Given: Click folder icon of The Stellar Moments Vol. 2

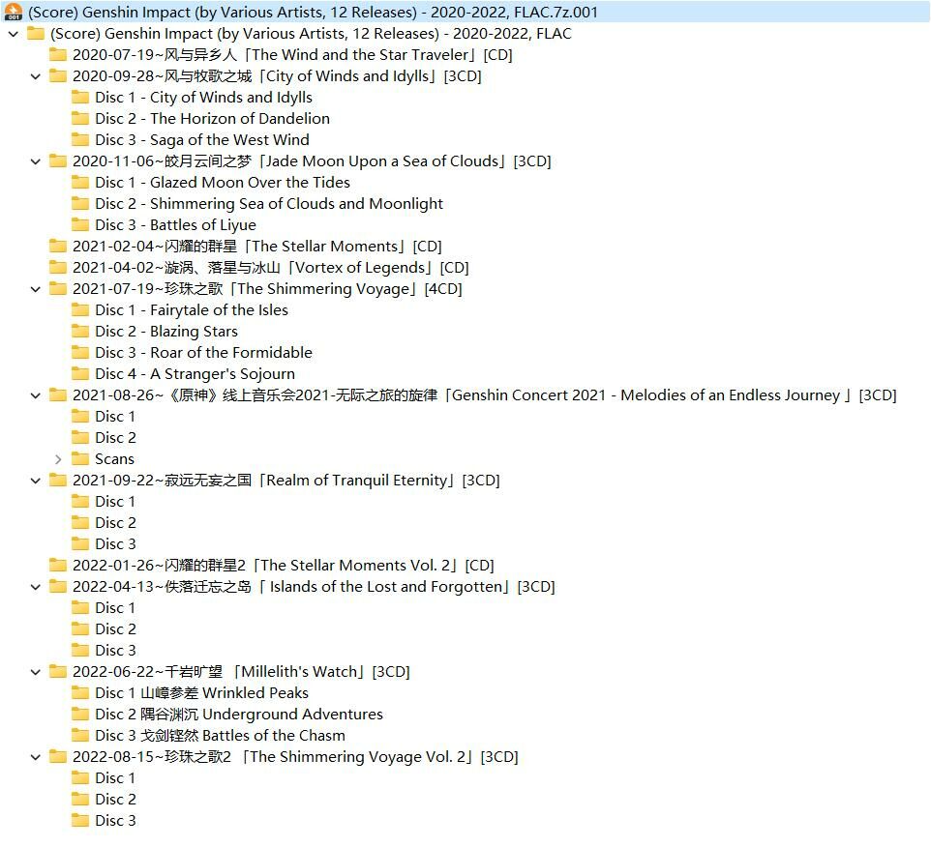Looking at the screenshot, I should [x=58, y=566].
